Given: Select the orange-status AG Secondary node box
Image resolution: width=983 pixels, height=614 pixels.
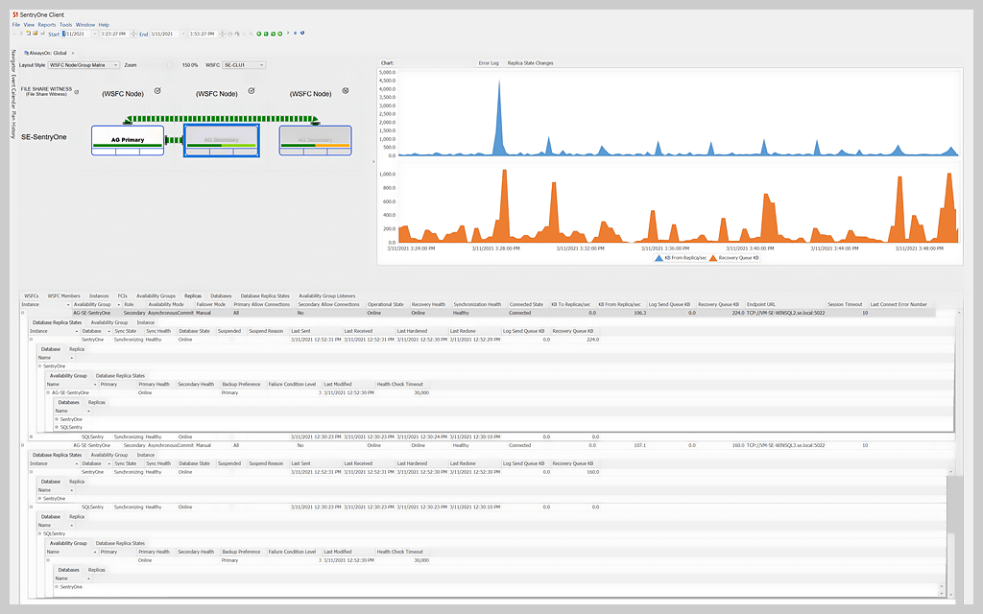Looking at the screenshot, I should 315,141.
